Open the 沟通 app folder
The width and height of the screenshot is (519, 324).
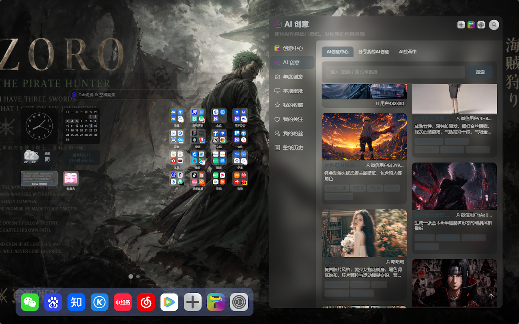(x=177, y=115)
